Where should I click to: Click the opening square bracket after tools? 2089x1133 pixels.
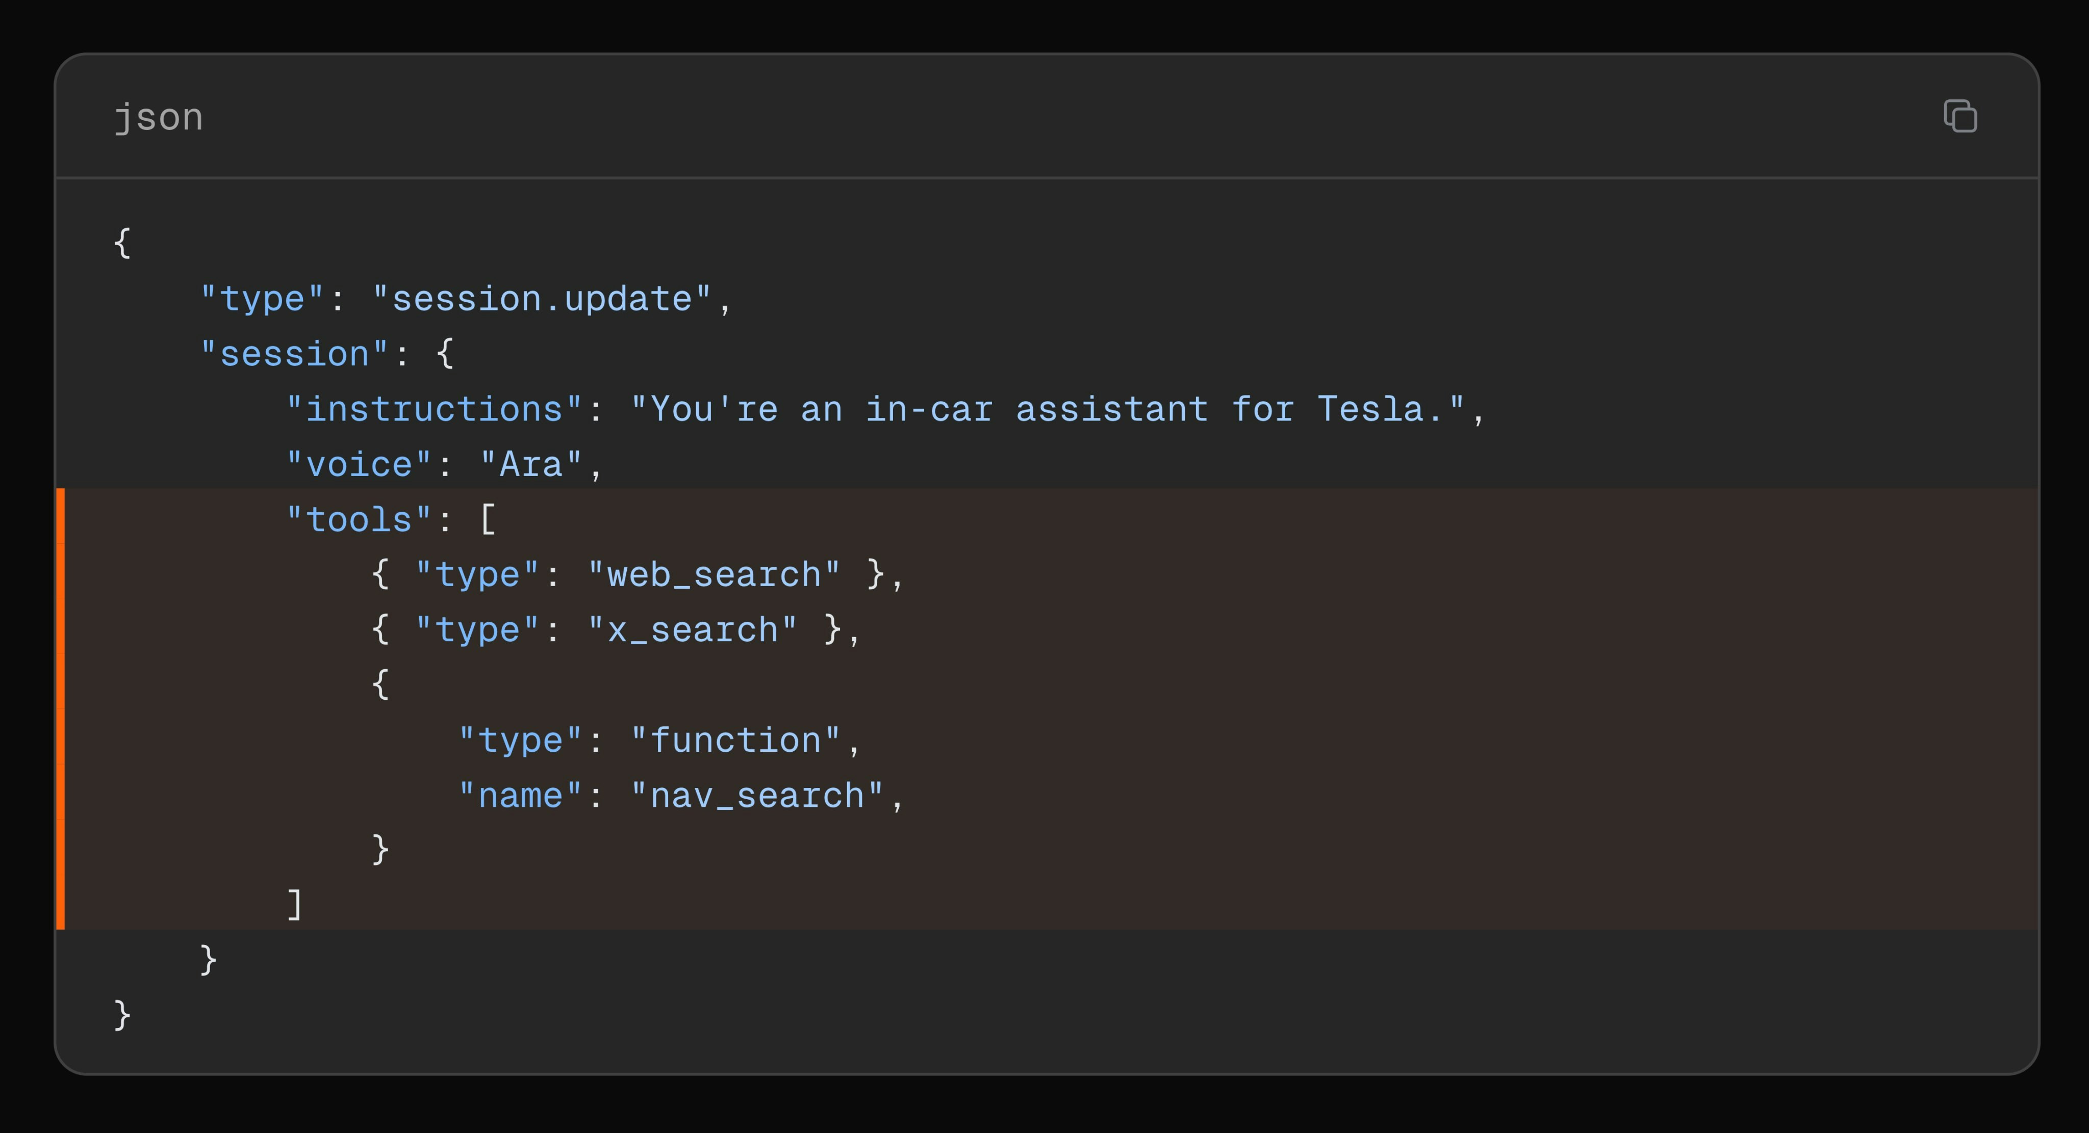tap(488, 519)
